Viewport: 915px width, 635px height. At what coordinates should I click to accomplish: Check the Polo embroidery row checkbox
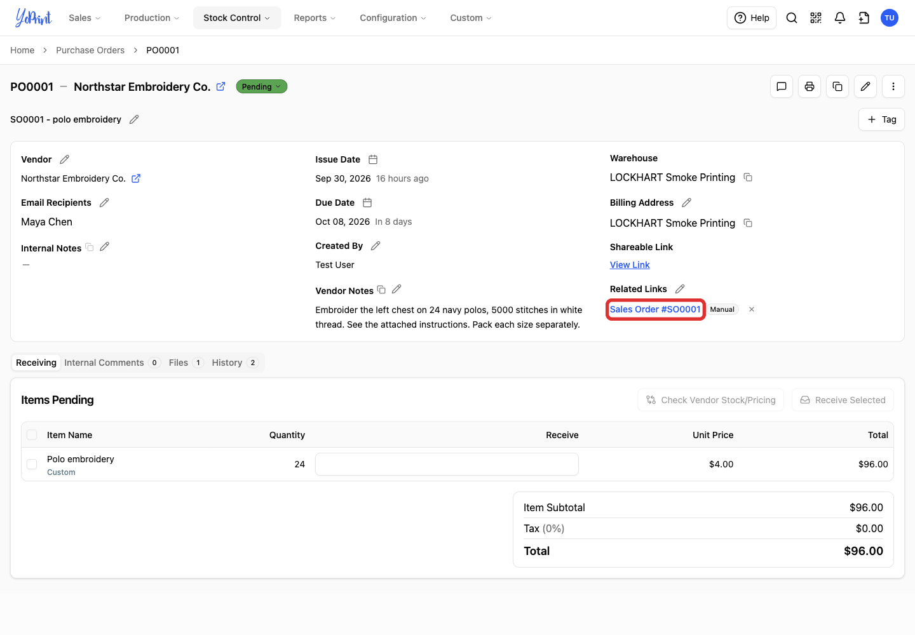[32, 464]
